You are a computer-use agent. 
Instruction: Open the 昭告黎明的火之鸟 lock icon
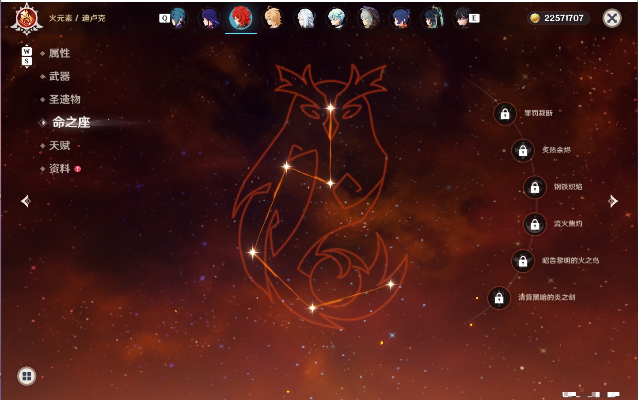click(523, 261)
